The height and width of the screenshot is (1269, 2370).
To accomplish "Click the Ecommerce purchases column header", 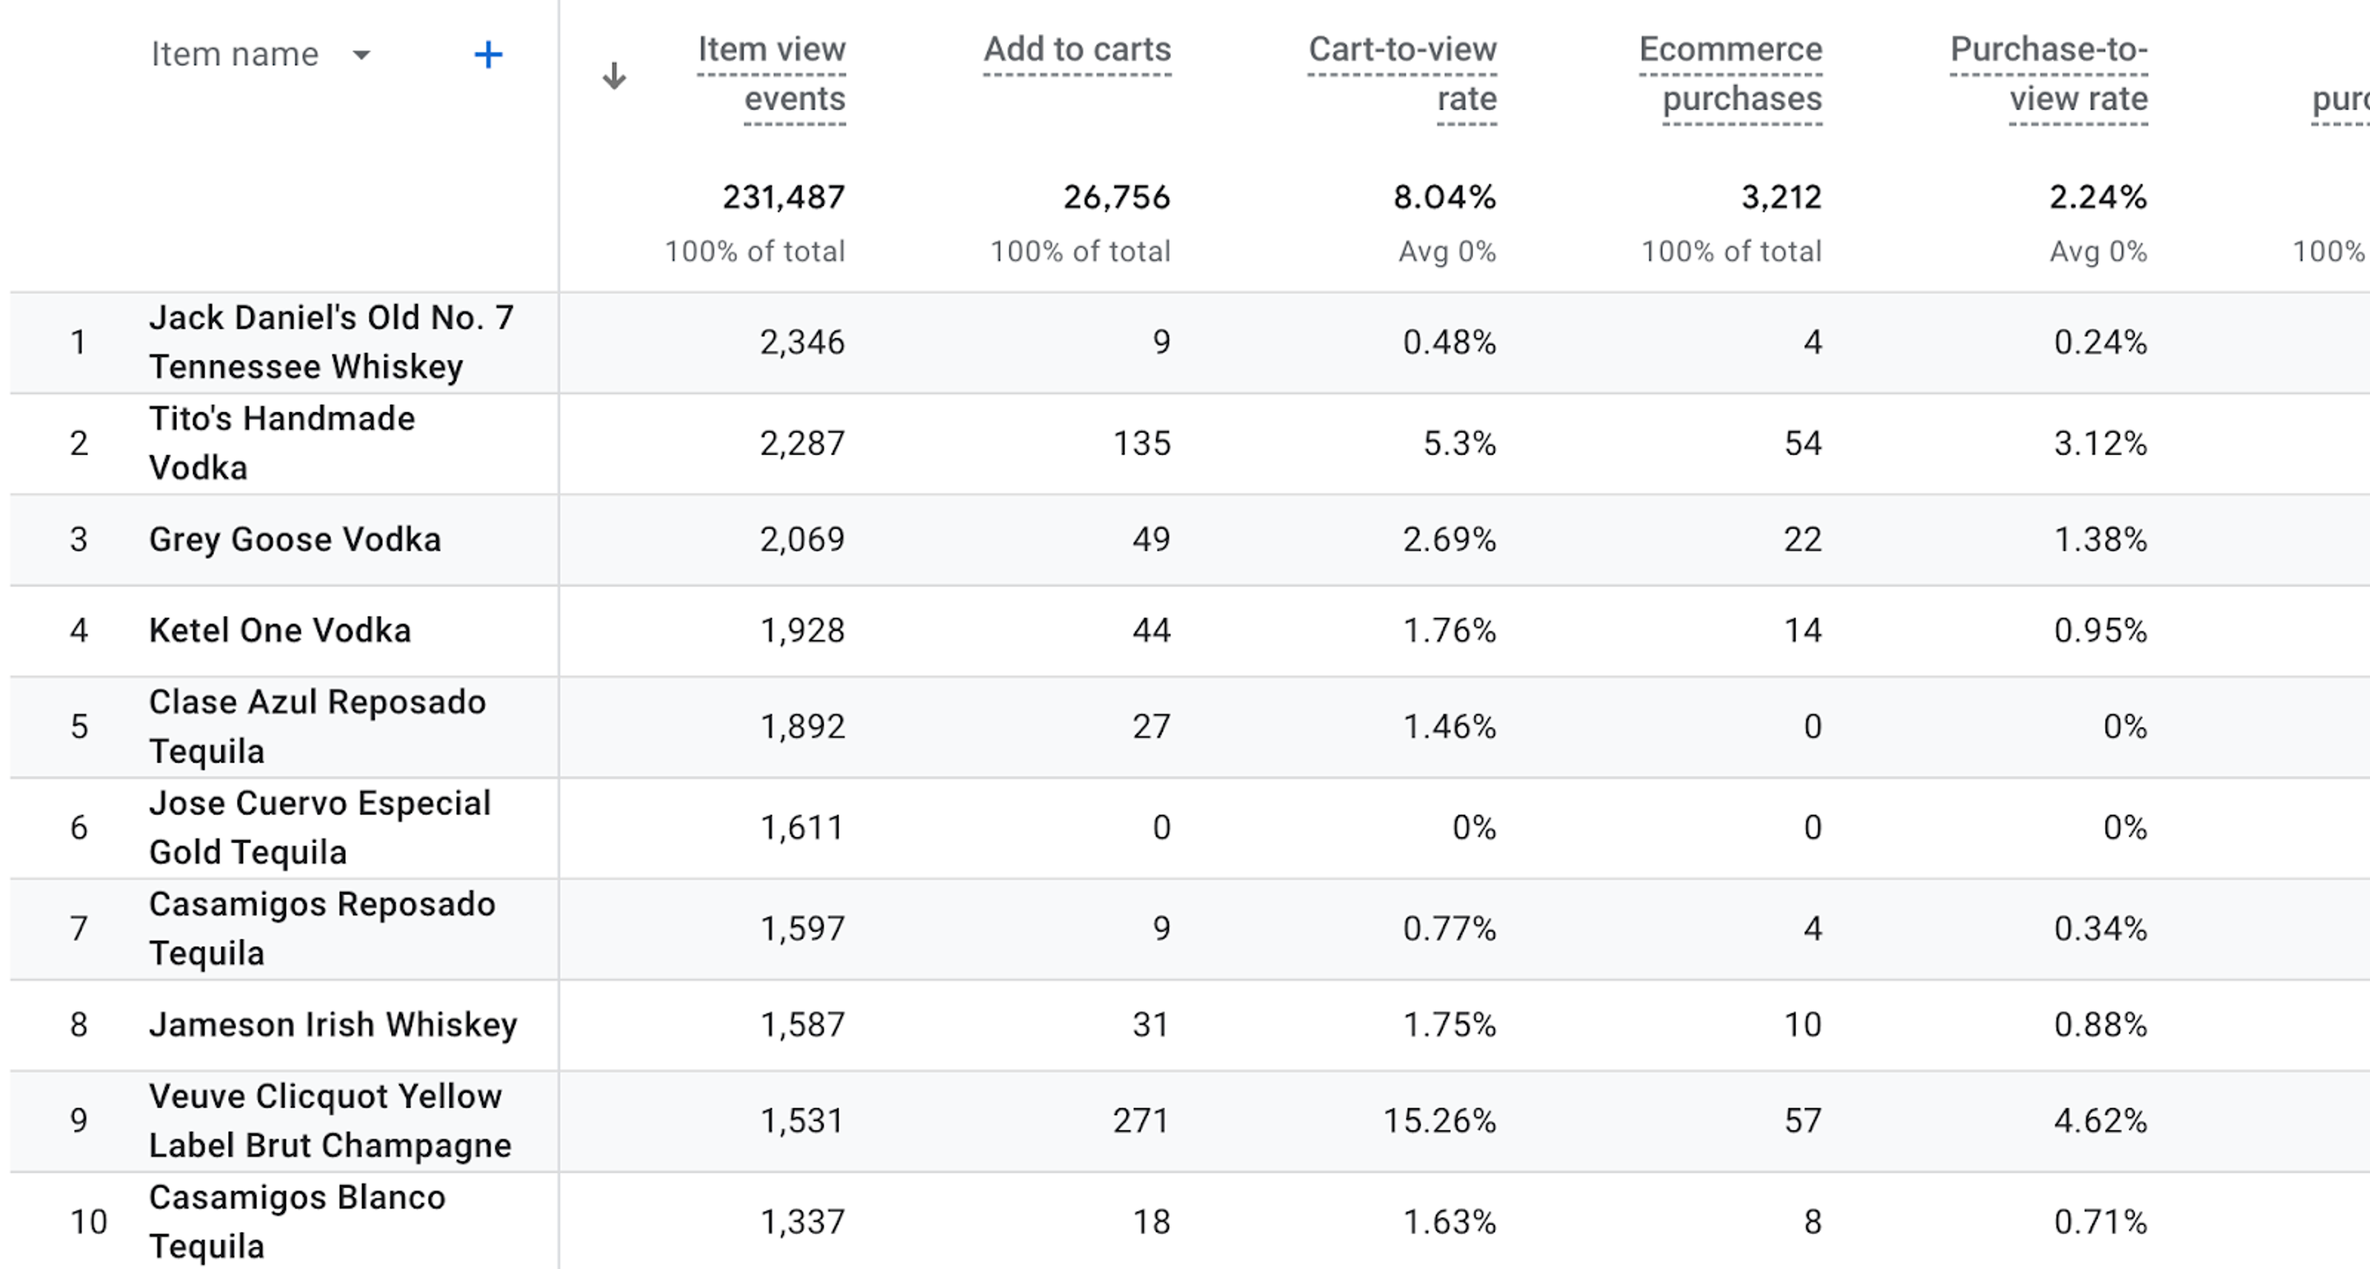I will pyautogui.click(x=1731, y=73).
